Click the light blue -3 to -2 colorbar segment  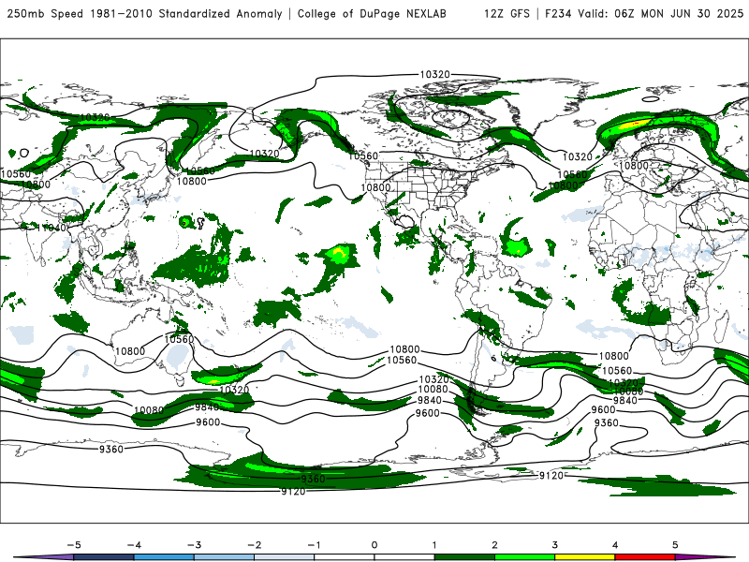[x=224, y=557]
